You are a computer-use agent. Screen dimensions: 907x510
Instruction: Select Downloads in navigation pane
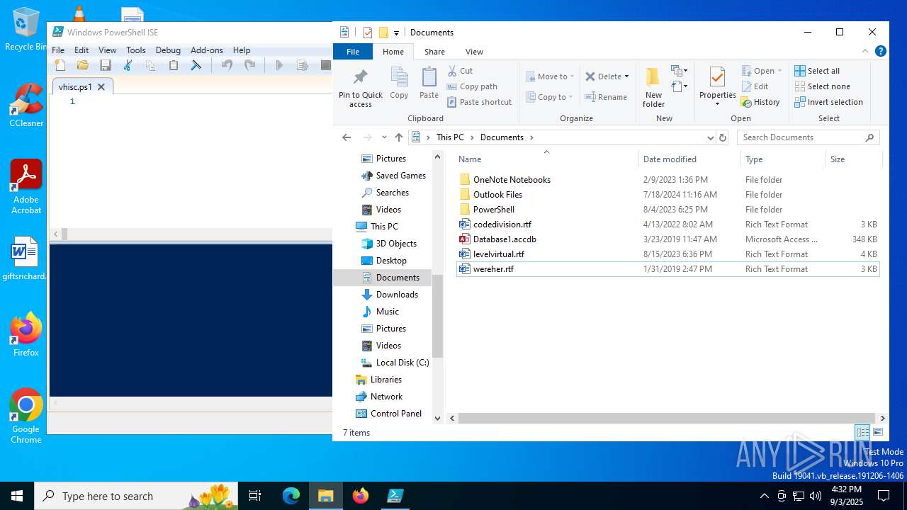397,295
